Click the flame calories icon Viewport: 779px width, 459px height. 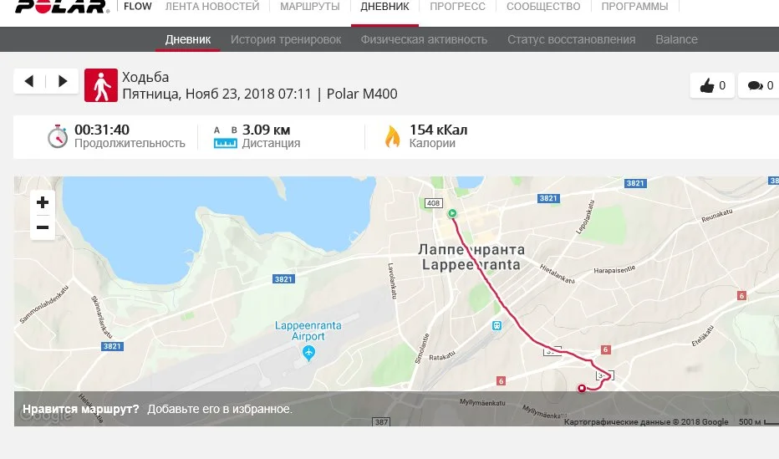point(393,136)
